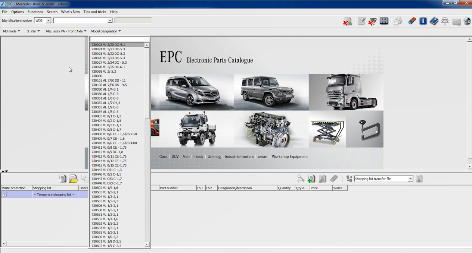Image resolution: width=472 pixels, height=253 pixels.
Task: Click the document with red X icon
Action: pyautogui.click(x=347, y=22)
